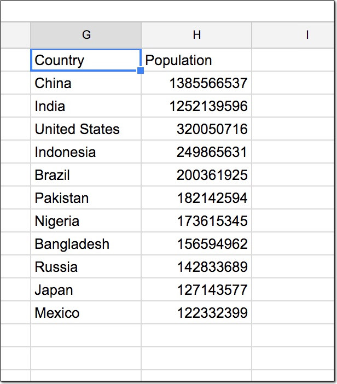Select the value 1252139596
Image resolution: width=337 pixels, height=384 pixels.
[196, 106]
